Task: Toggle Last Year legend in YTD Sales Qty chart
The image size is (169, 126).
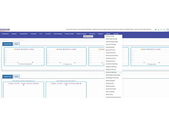Action: click(144, 49)
